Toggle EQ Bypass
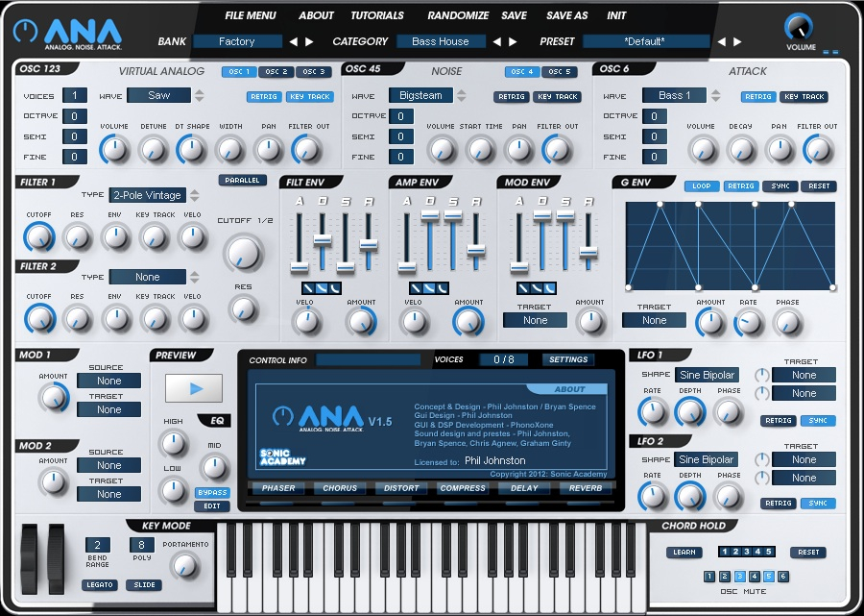Image resolution: width=864 pixels, height=616 pixels. [212, 492]
